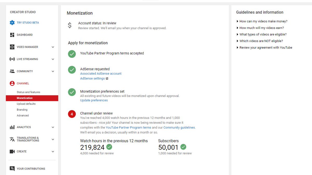Click the Try Studio Beta gear icon
Viewport: 312px width, 175px height.
(x=12, y=23)
